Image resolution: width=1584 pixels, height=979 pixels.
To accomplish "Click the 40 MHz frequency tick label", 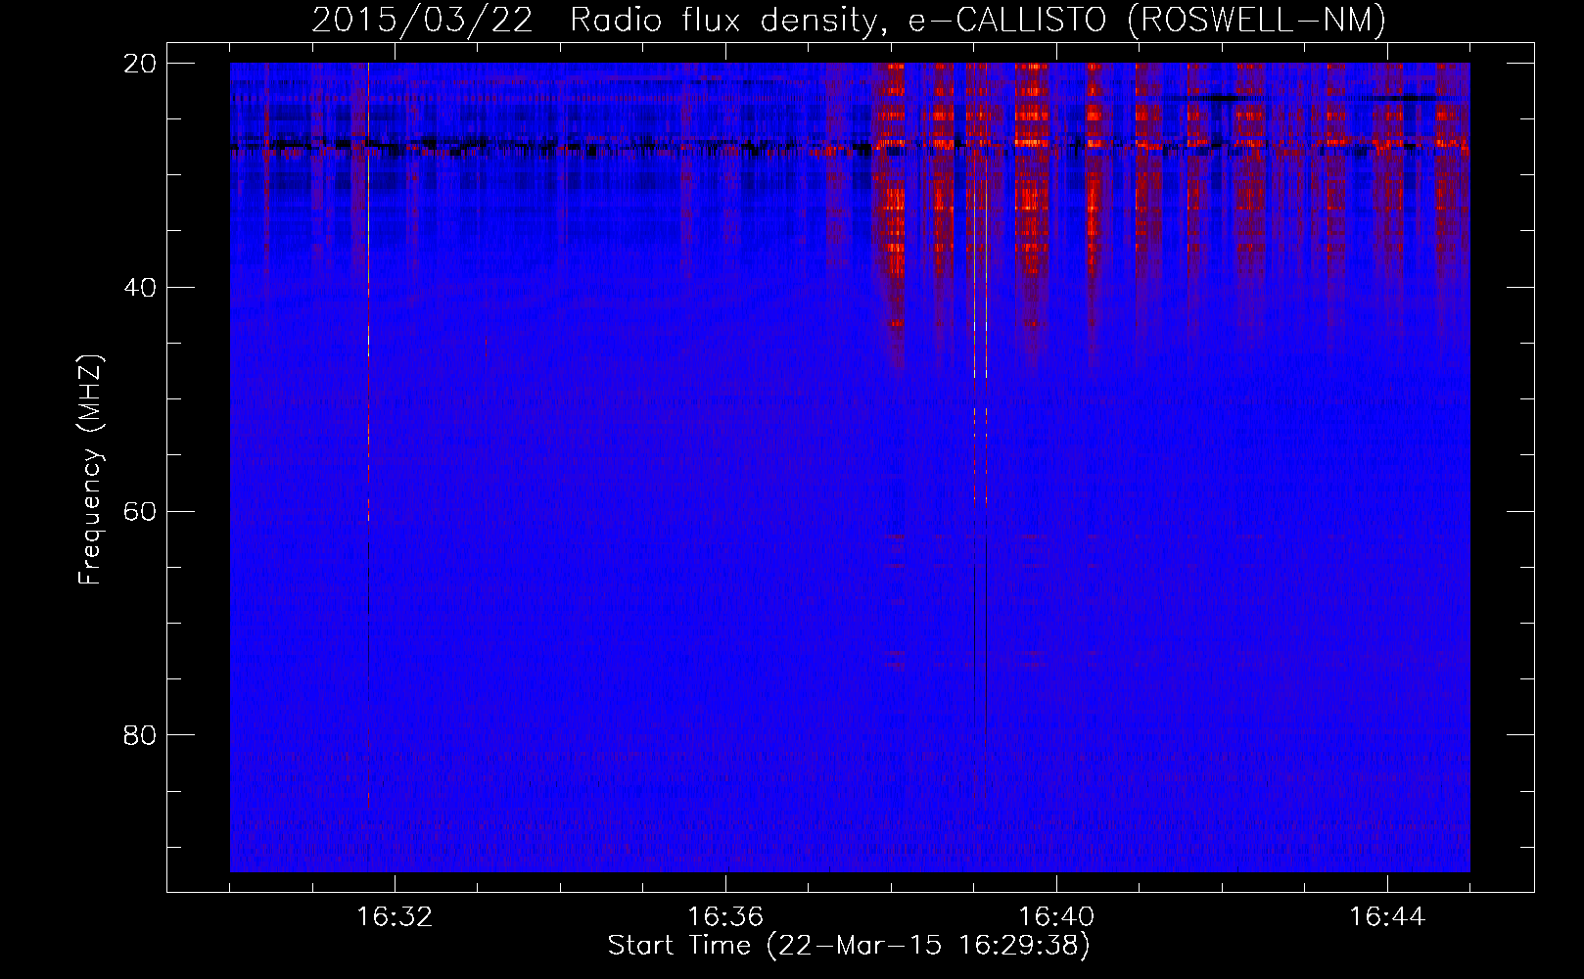I will pyautogui.click(x=140, y=288).
